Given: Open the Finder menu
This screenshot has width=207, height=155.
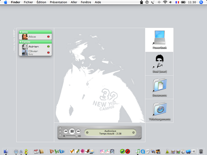Looking at the screenshot, I should click(16, 2).
